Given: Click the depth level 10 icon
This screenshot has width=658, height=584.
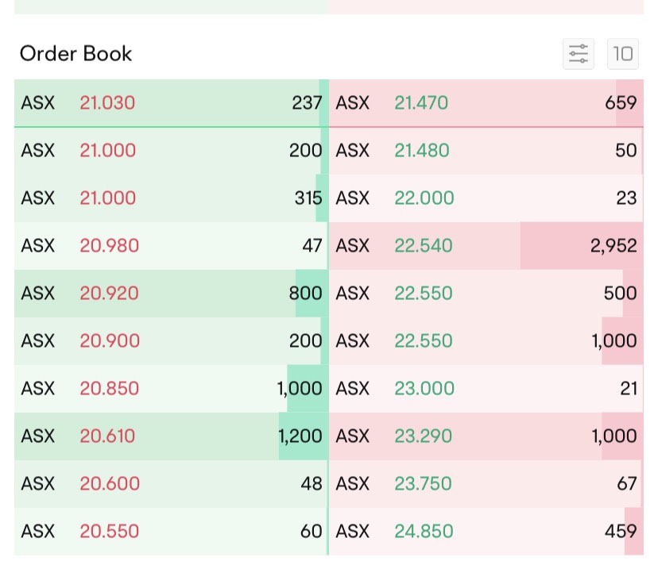Looking at the screenshot, I should [x=623, y=54].
